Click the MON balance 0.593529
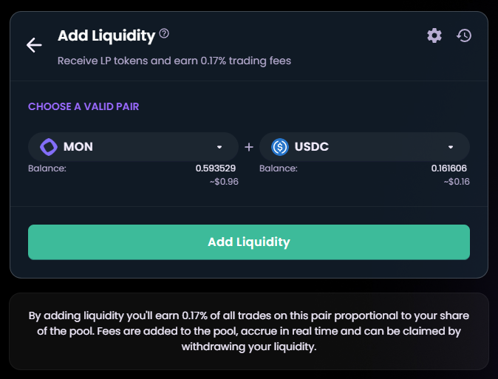498x379 pixels. point(216,168)
